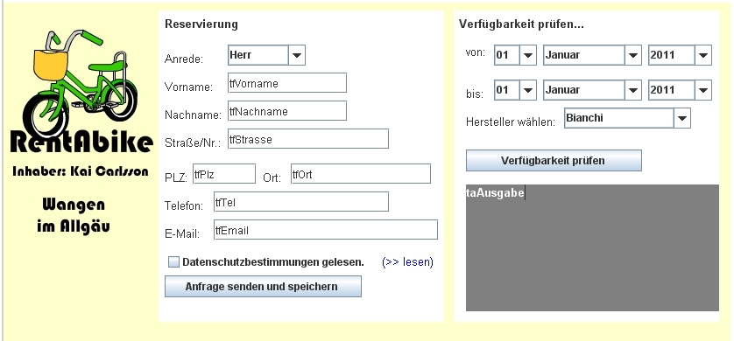Open the Hersteller wählen Bianchi dropdown
Viewport: 734px width, 341px height.
point(627,118)
